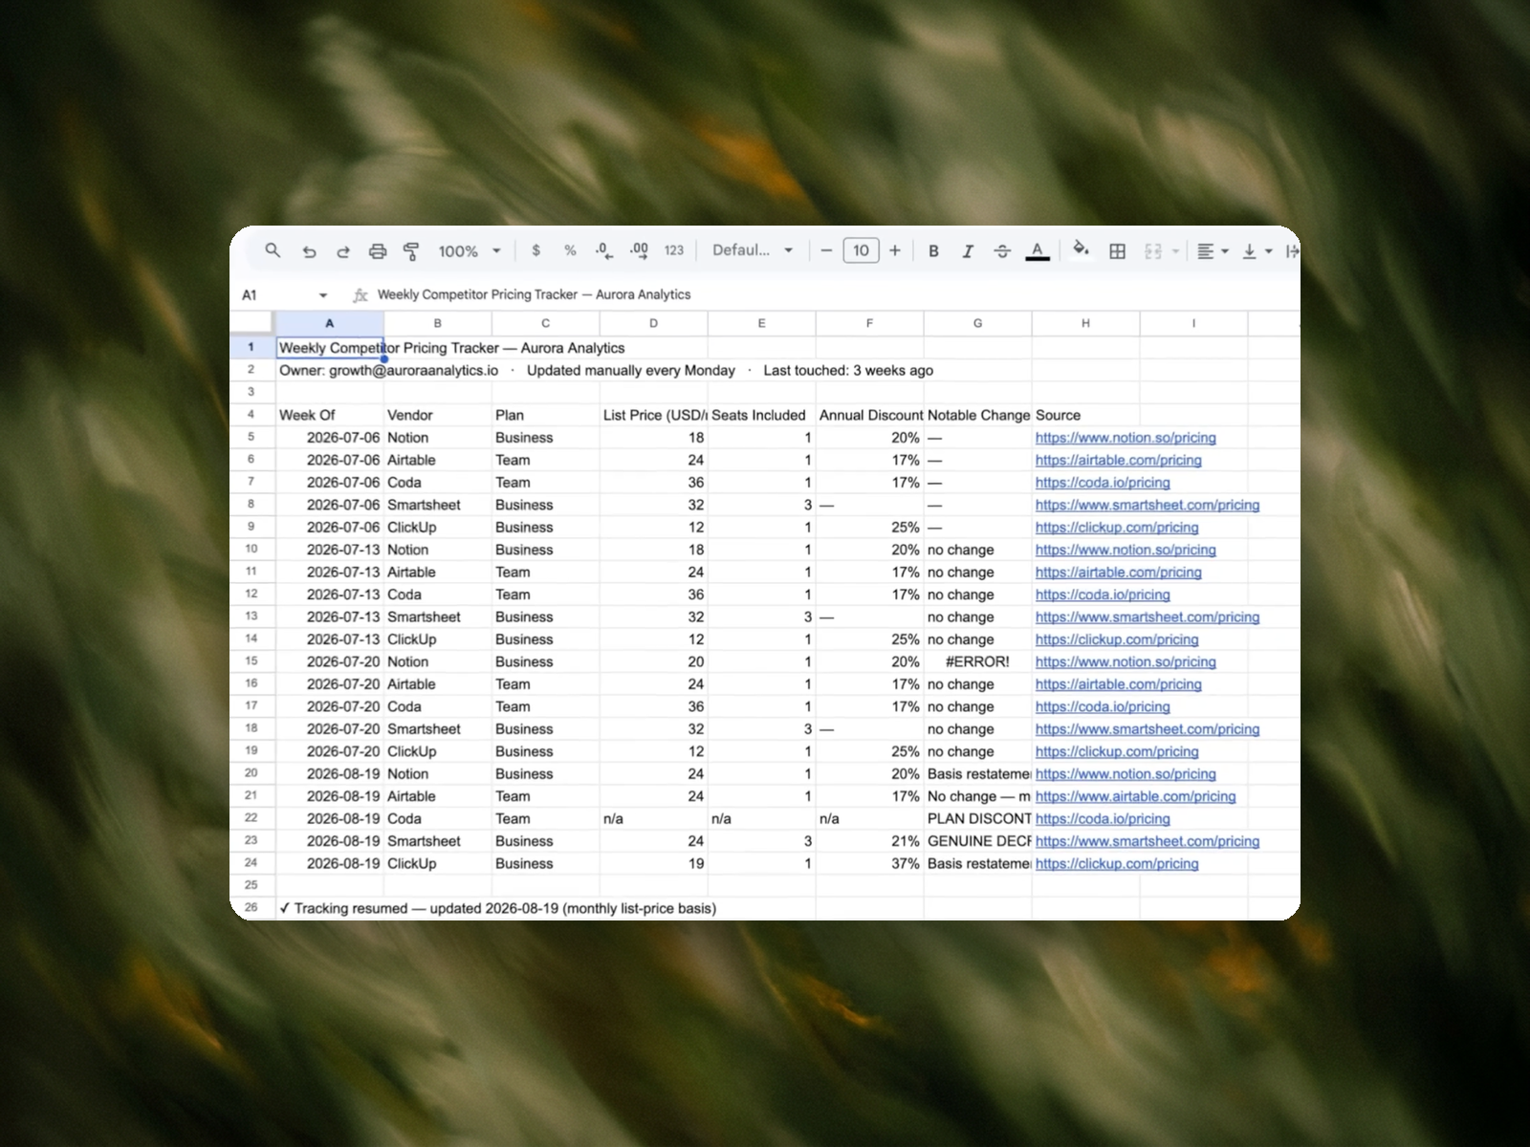Format as percent
This screenshot has height=1147, width=1530.
tap(570, 250)
